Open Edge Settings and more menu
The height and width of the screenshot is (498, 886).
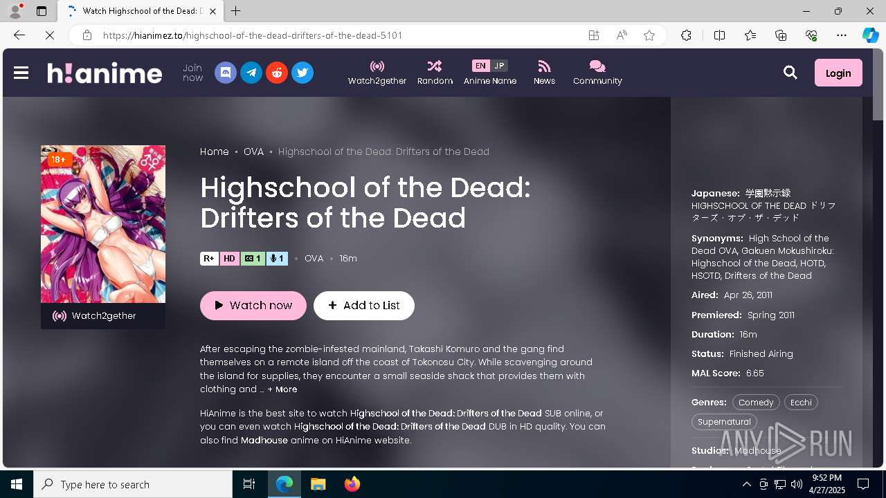click(842, 35)
